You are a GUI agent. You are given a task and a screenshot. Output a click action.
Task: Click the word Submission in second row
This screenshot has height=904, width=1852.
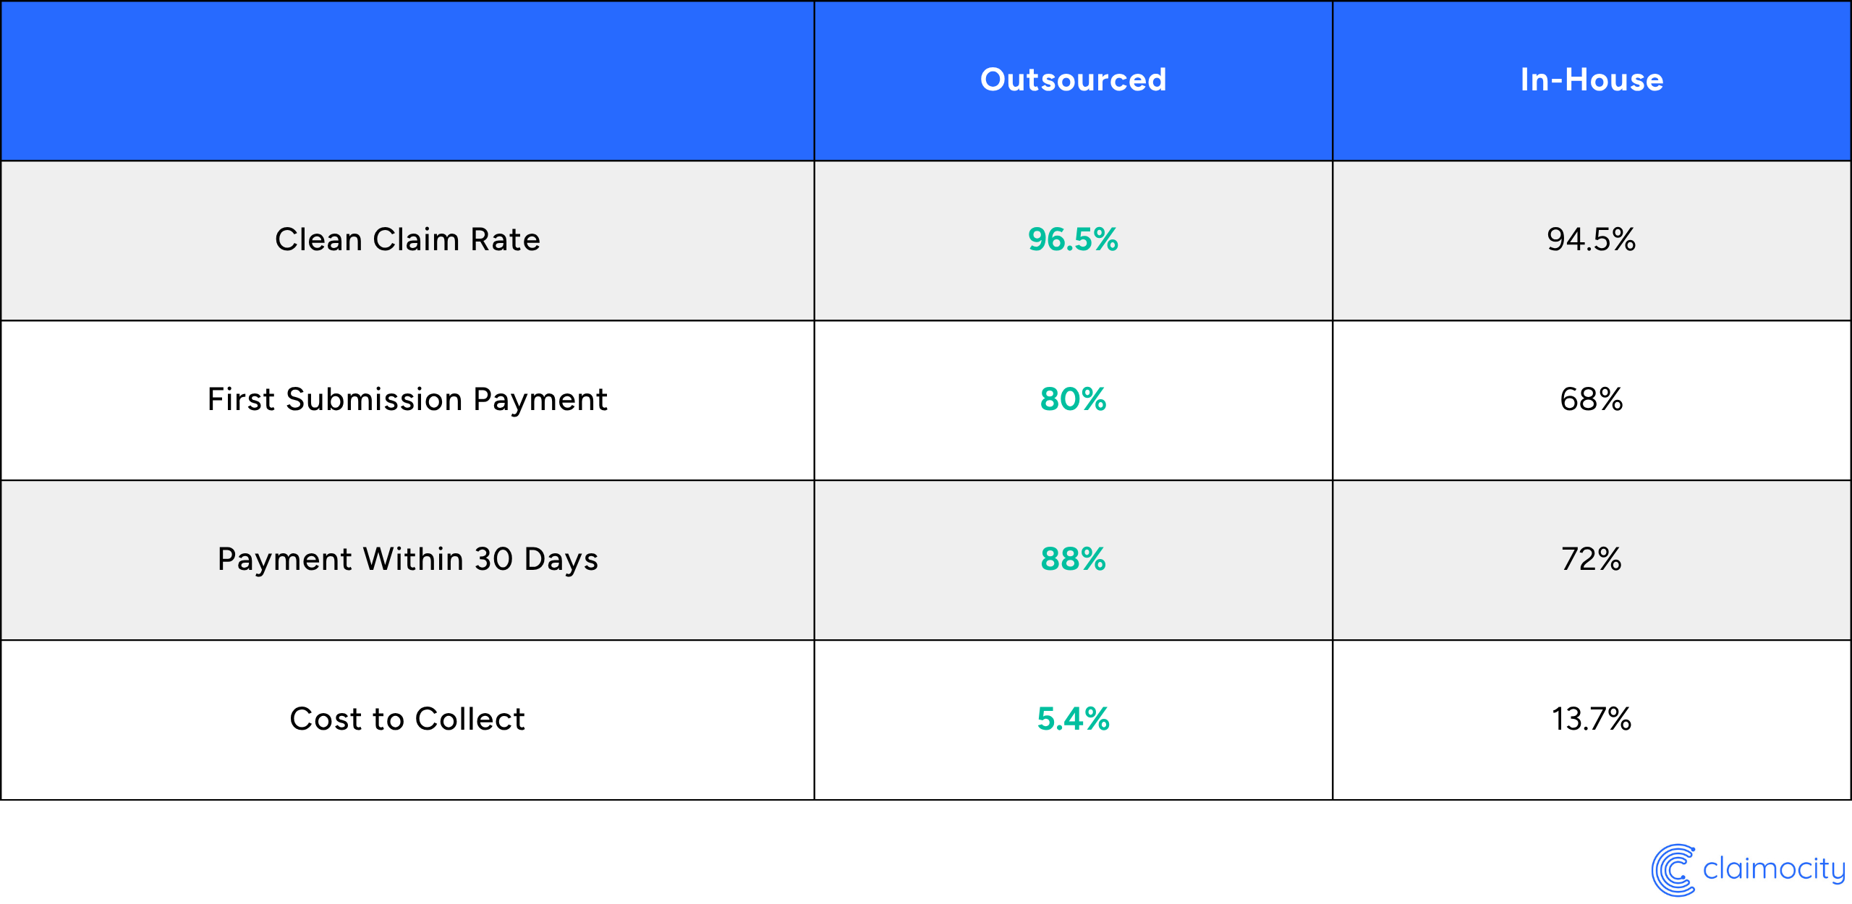[x=374, y=399]
